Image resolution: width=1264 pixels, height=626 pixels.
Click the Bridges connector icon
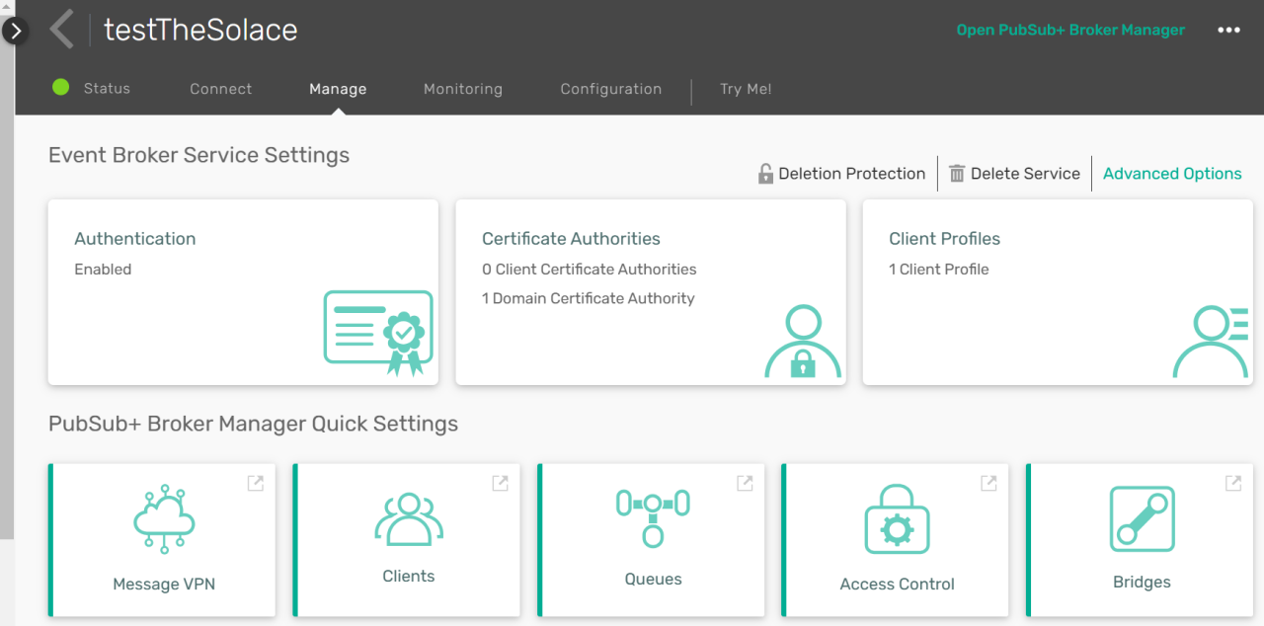(x=1143, y=518)
